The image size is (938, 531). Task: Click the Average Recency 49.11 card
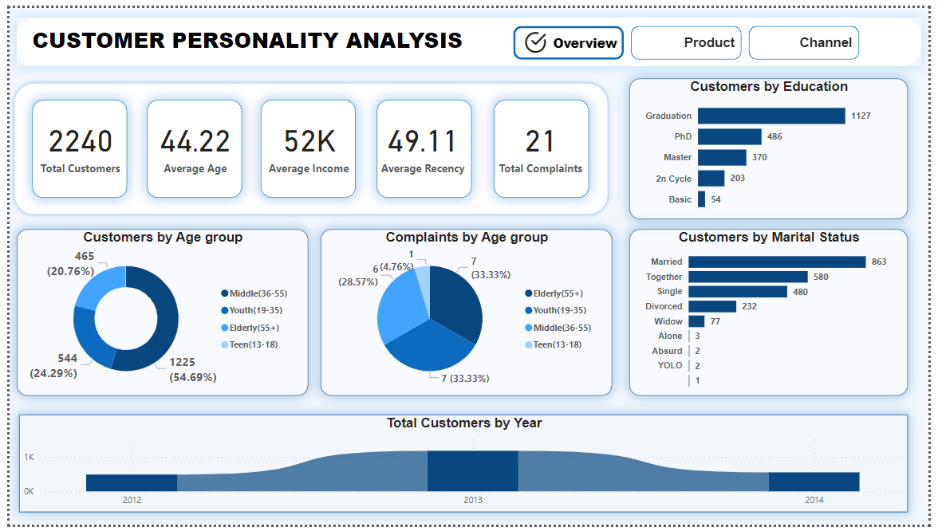click(424, 148)
